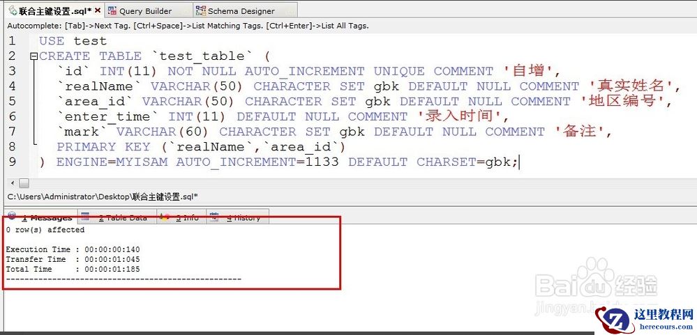Open the 3 Info result tab
The height and width of the screenshot is (335, 697).
click(181, 218)
